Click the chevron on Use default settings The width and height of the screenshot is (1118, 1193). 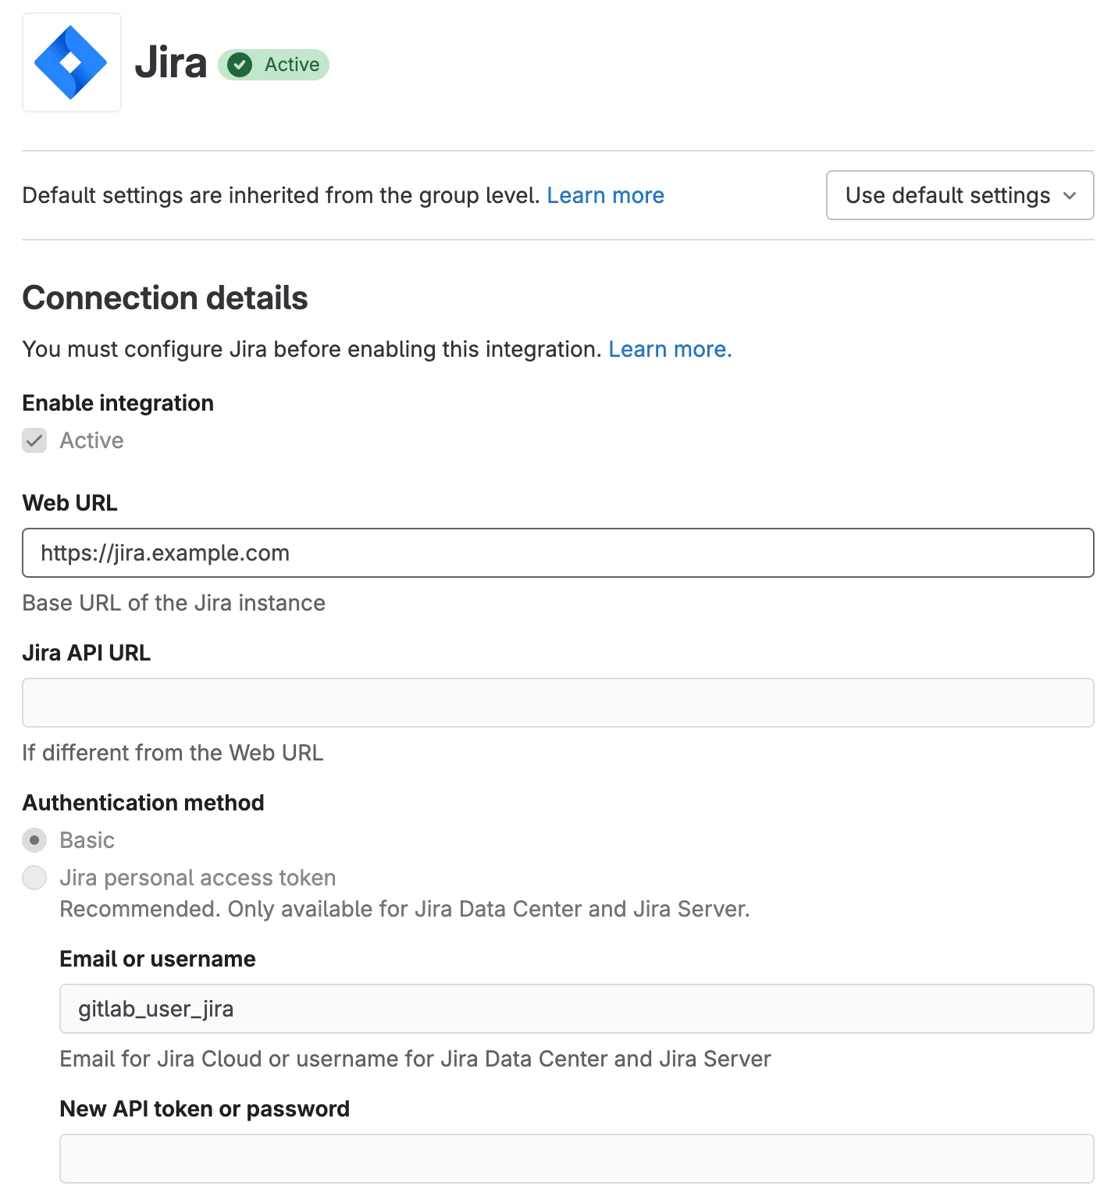click(1070, 196)
